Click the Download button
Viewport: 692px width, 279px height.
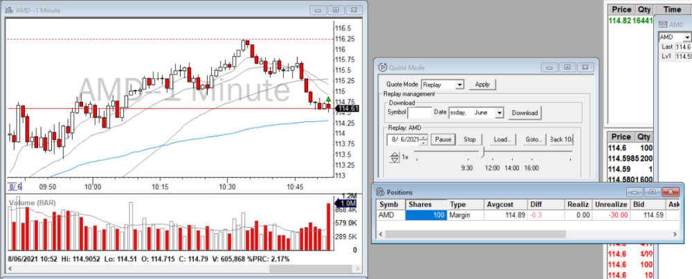click(525, 113)
